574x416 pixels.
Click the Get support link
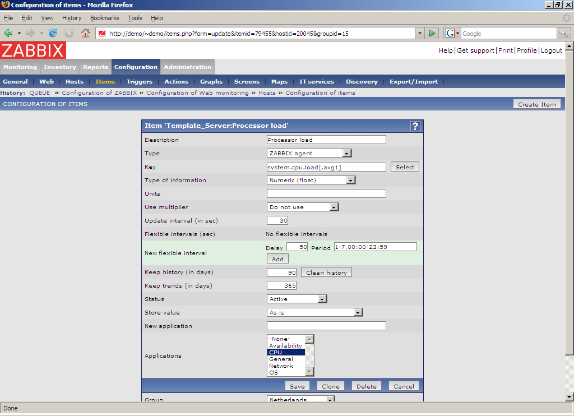[475, 50]
